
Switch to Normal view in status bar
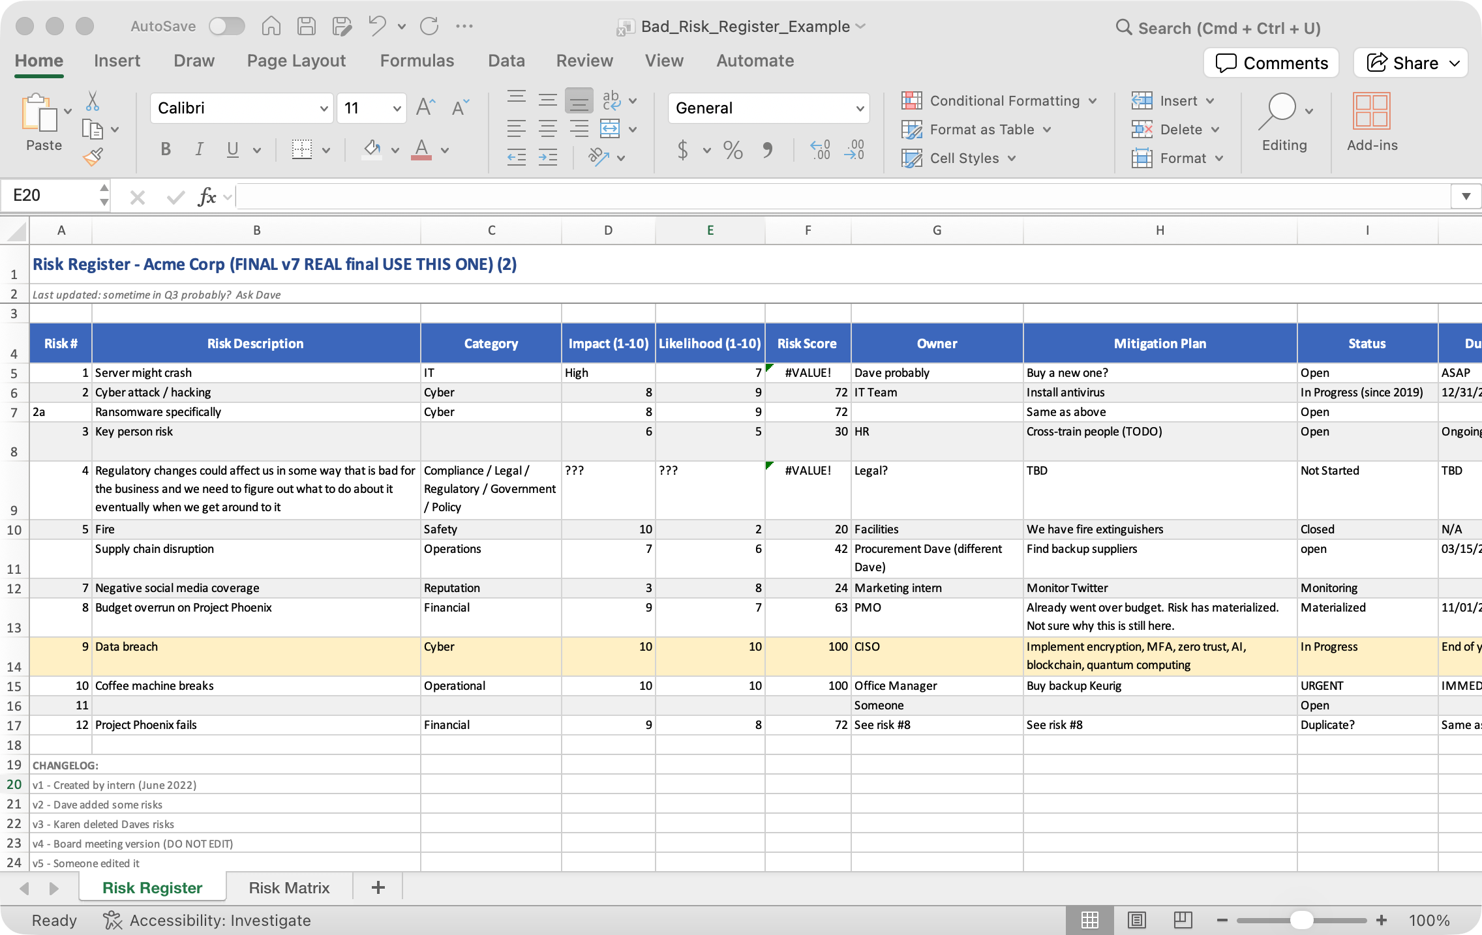coord(1089,920)
